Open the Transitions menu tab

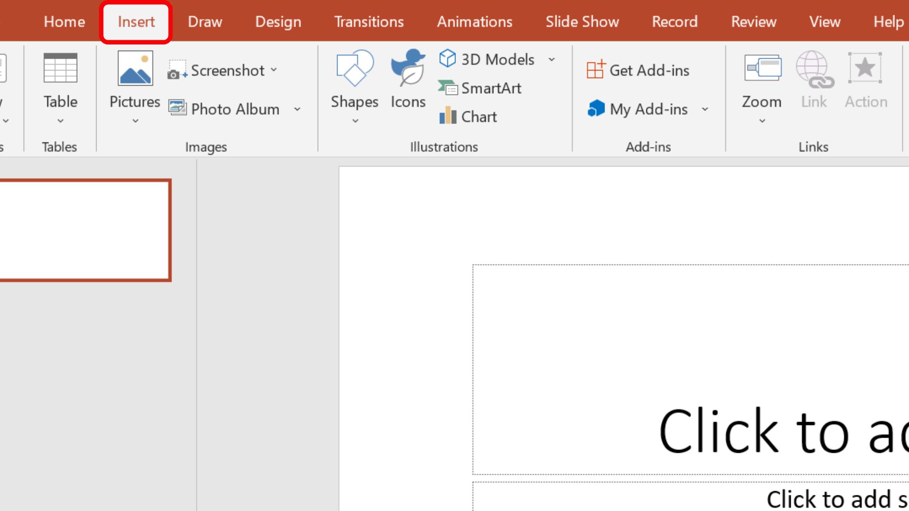tap(368, 21)
